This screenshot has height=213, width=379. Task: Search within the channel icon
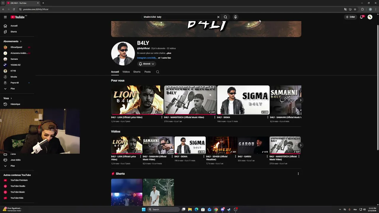pyautogui.click(x=158, y=72)
